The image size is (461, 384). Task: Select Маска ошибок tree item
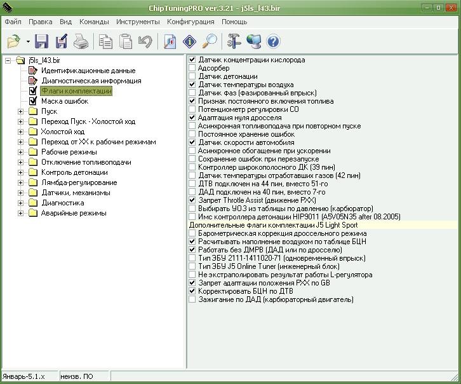point(65,101)
